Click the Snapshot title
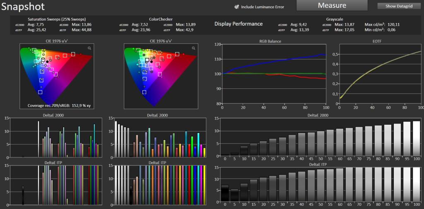 [23, 7]
